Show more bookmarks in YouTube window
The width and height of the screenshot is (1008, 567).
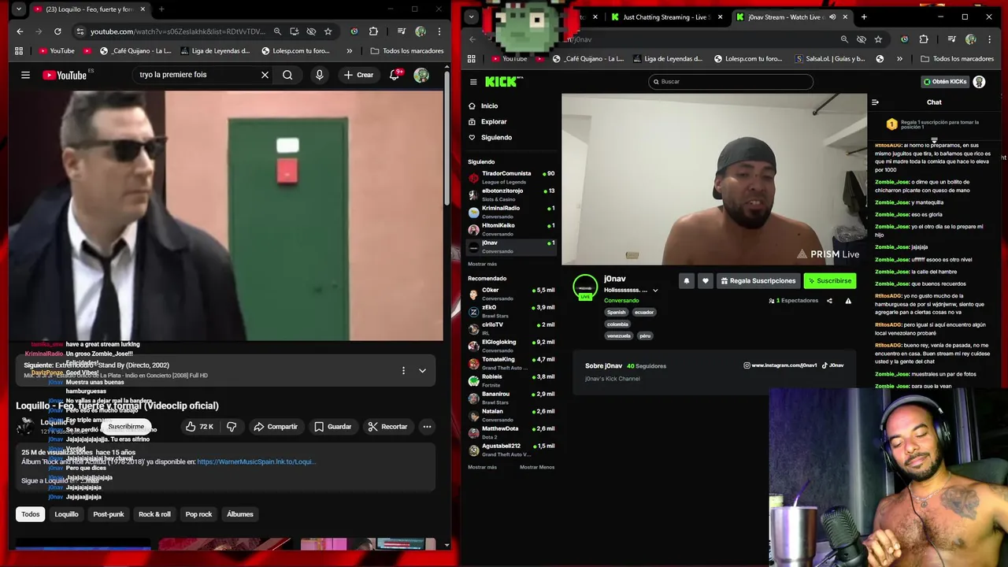click(350, 50)
